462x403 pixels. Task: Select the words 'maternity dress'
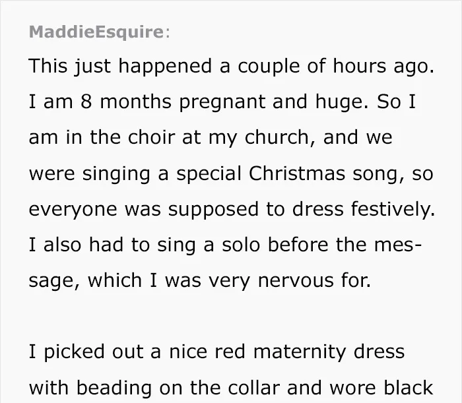(329, 352)
